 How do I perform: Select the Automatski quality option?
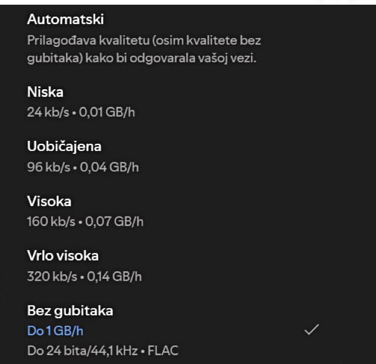(x=65, y=19)
